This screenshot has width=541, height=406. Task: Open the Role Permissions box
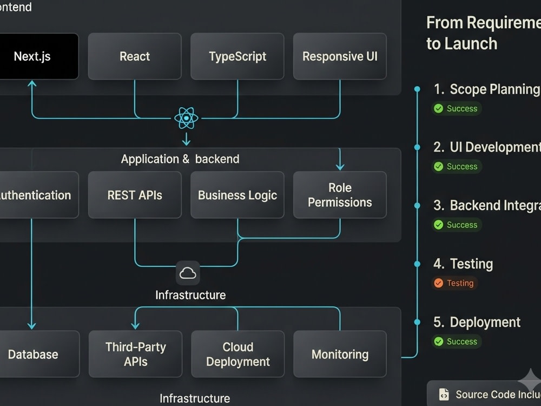tap(340, 195)
